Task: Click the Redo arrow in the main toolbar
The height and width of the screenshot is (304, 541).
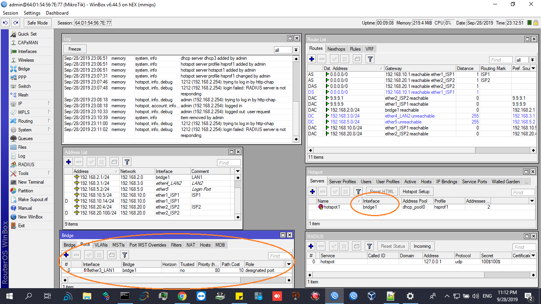Action: [x=15, y=23]
